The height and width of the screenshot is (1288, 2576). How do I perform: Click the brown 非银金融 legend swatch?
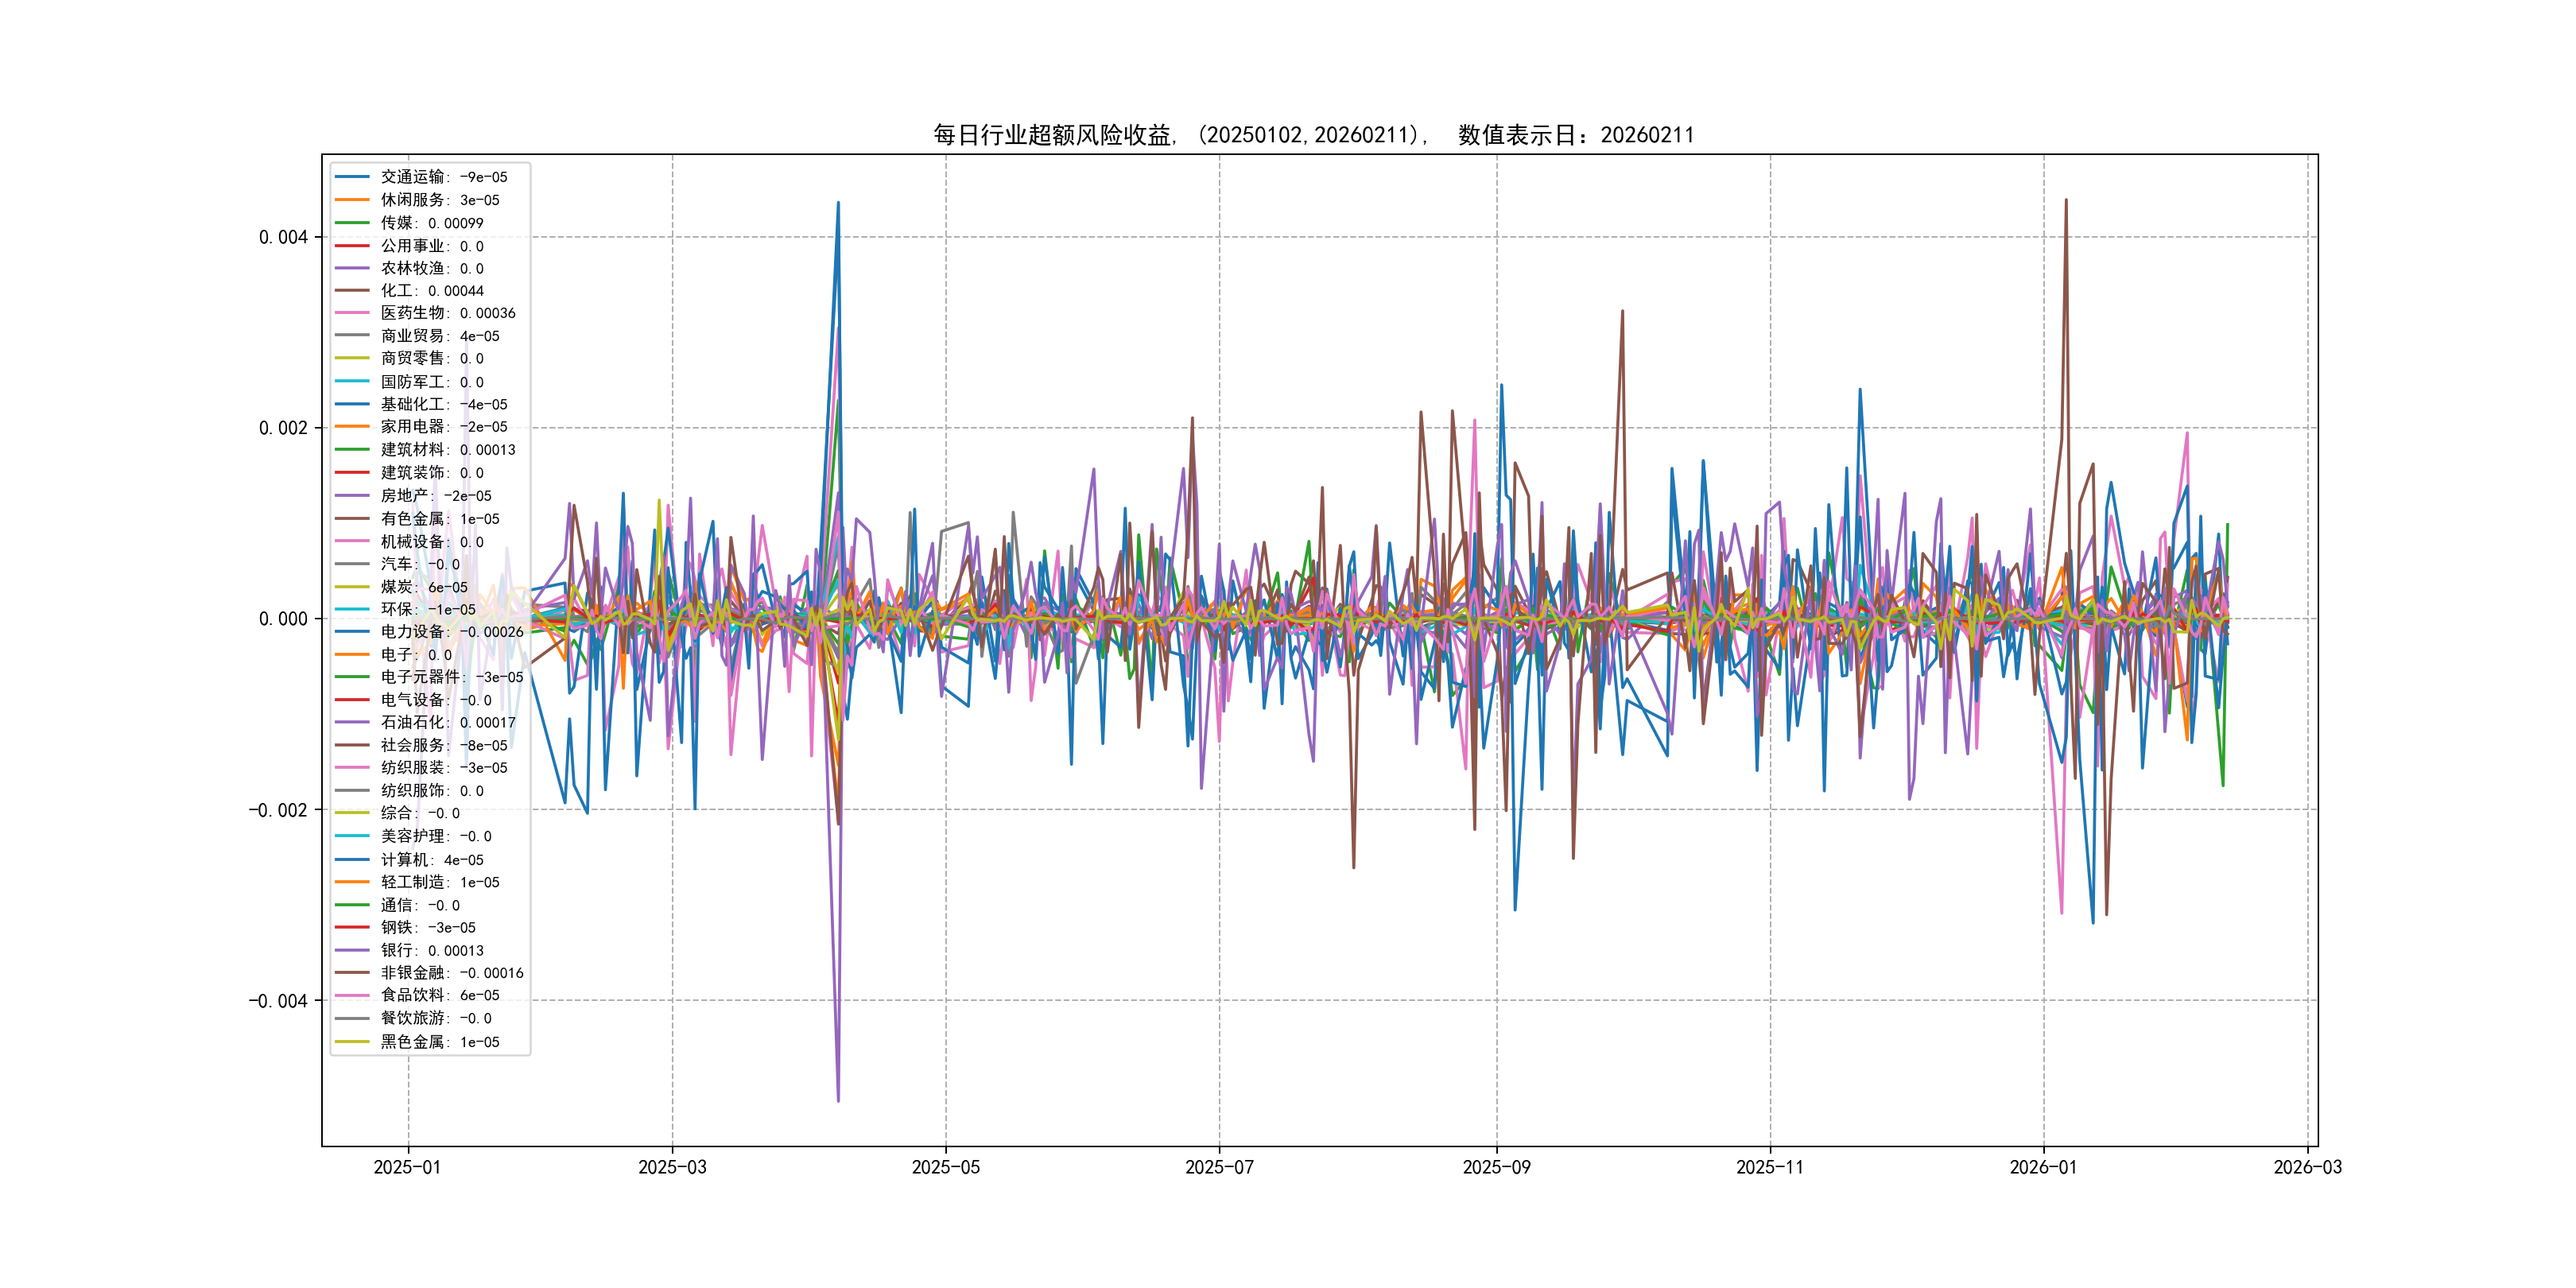352,973
